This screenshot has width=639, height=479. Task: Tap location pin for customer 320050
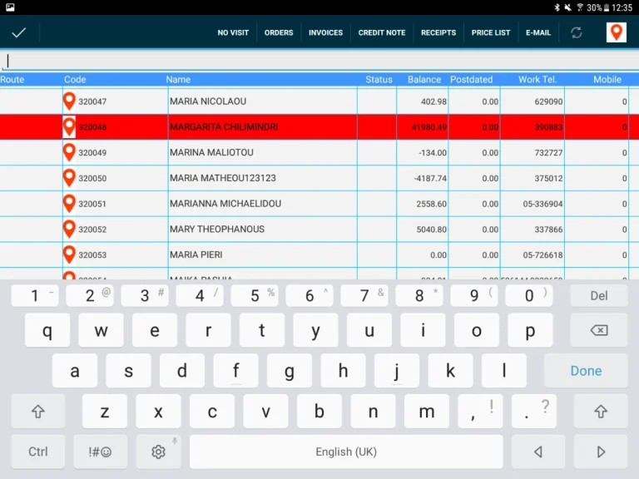click(69, 178)
